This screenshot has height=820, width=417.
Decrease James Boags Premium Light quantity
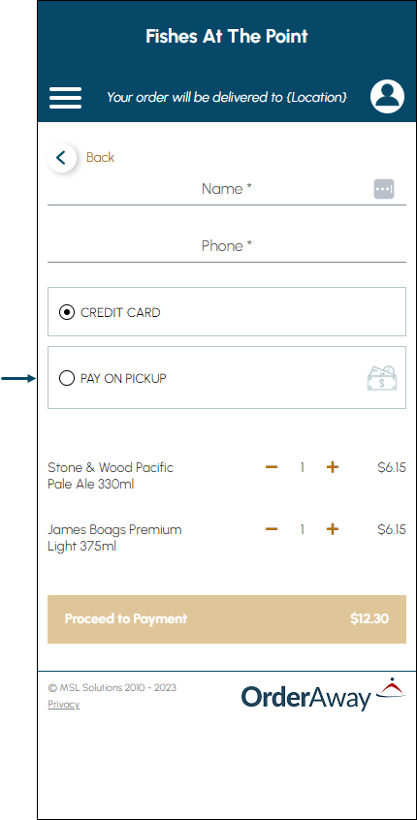tap(271, 529)
